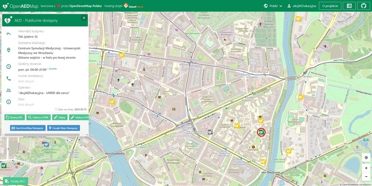Click the 'otwarte' open status text
This screenshot has width=372, height=186.
(x=53, y=69)
